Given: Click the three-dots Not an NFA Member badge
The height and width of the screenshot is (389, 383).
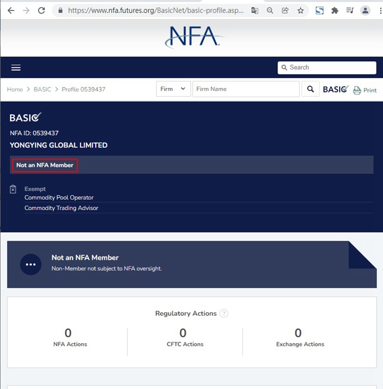Looking at the screenshot, I should 31,264.
